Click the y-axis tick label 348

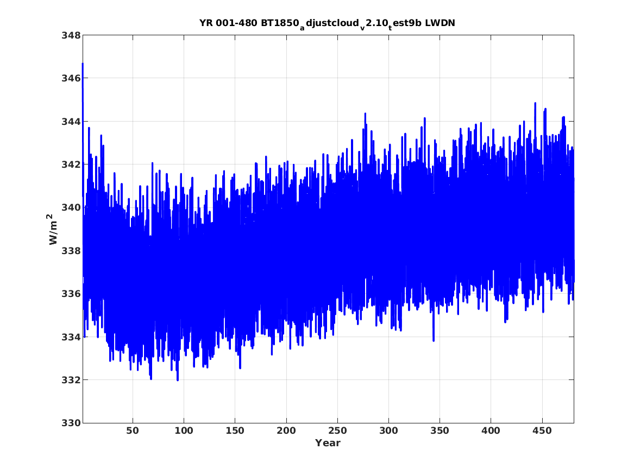pos(71,35)
